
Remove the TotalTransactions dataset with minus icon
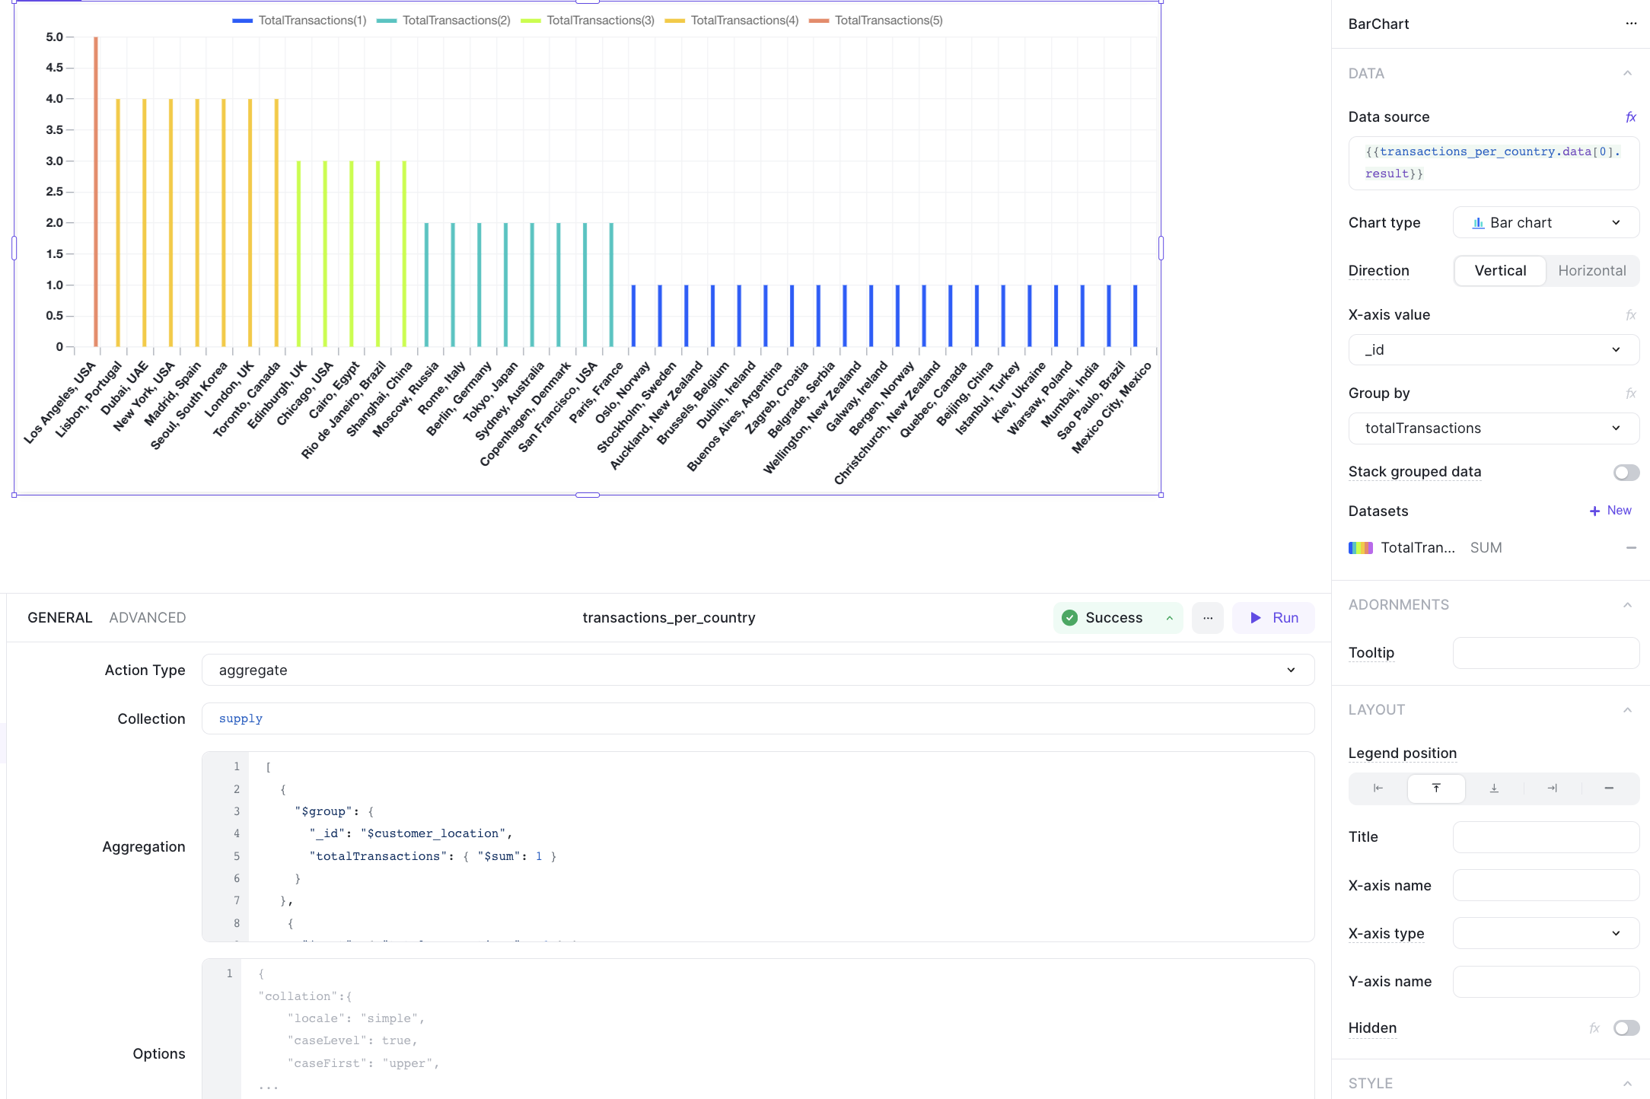pos(1631,548)
